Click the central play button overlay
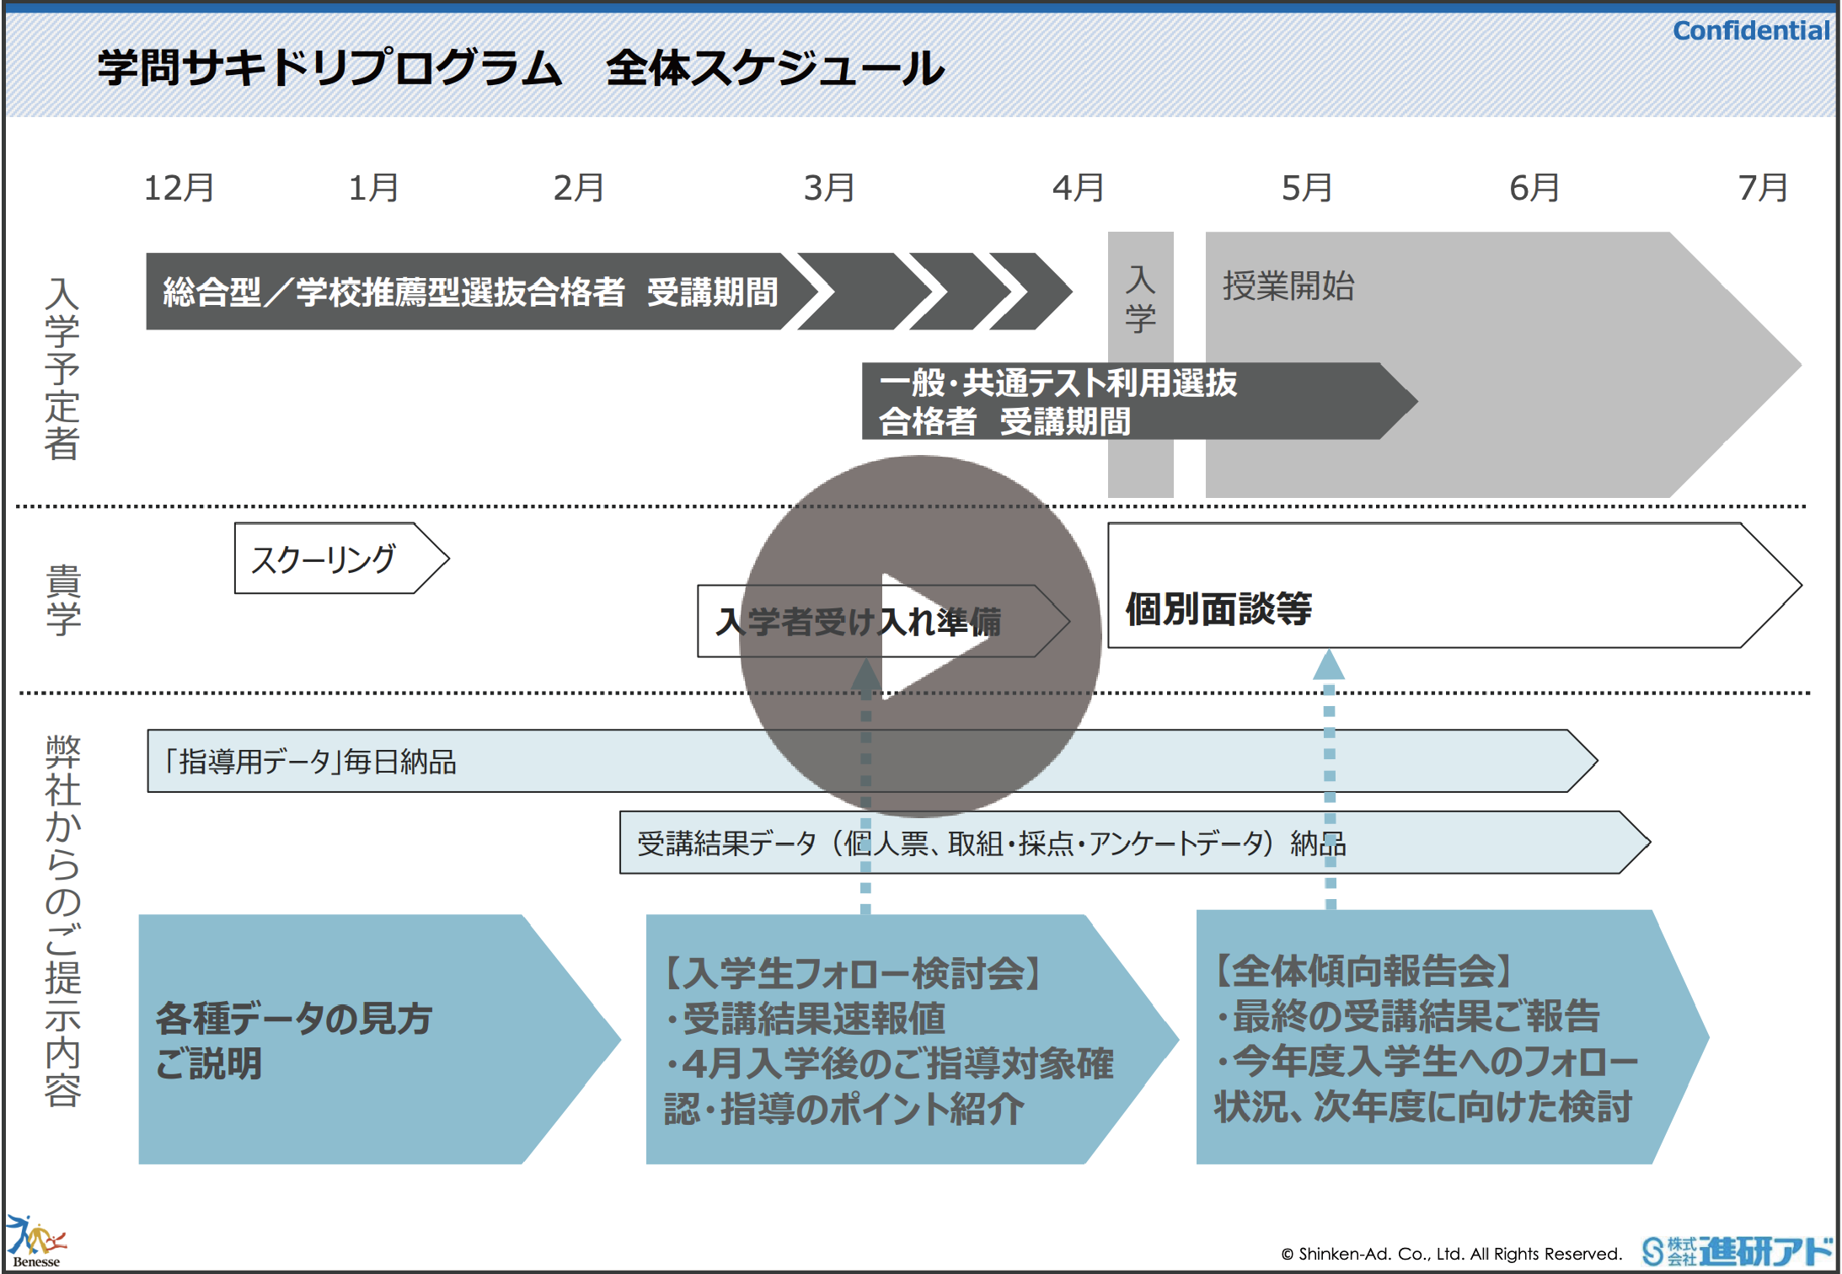This screenshot has height=1274, width=1842. pos(920,636)
